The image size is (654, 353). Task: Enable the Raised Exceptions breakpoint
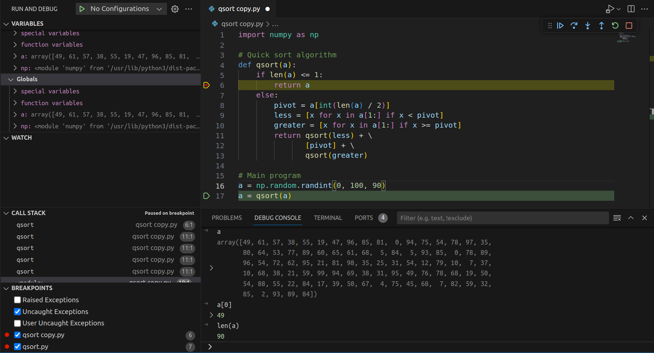tap(17, 300)
